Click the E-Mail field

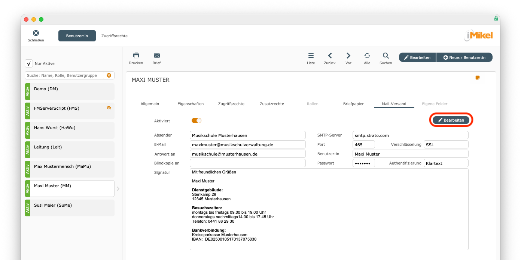click(x=248, y=144)
